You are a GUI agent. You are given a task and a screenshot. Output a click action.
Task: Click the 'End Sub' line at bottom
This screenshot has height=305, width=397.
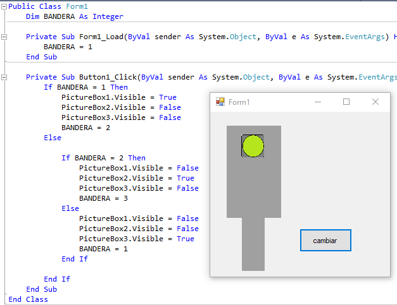pos(42,289)
